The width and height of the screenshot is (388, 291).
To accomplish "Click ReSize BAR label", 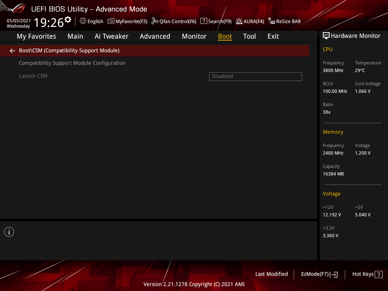I will (288, 22).
